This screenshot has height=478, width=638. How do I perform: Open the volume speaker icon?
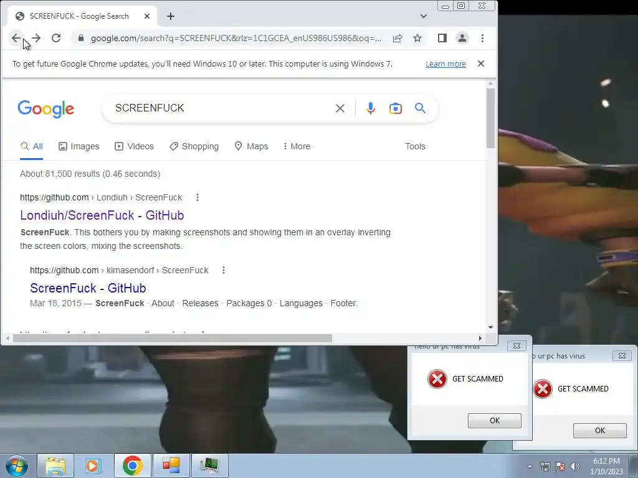(x=575, y=466)
